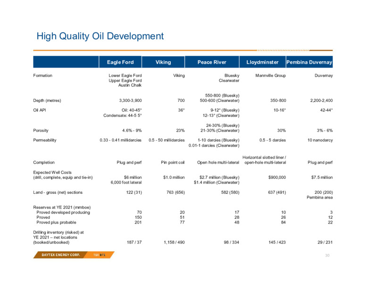366x283 pixels.
Task: Click '0.5 - 50 millidarcies' permeability
Action: point(166,140)
